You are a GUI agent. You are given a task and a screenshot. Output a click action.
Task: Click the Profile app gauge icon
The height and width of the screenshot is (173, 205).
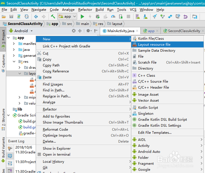pos(113,17)
